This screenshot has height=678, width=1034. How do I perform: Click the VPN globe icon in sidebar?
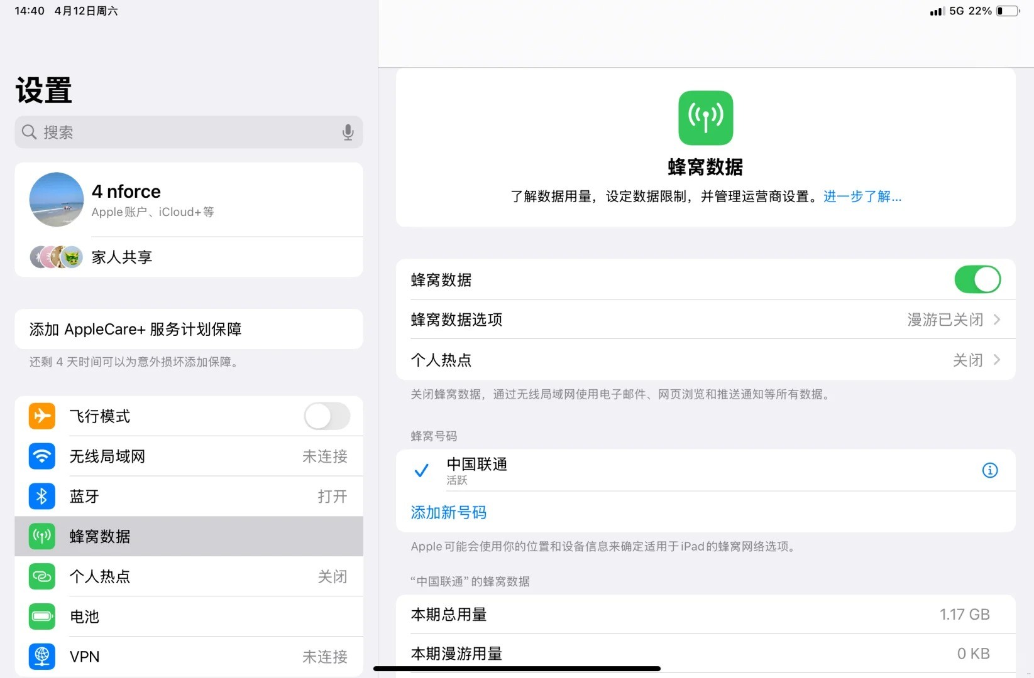coord(41,656)
